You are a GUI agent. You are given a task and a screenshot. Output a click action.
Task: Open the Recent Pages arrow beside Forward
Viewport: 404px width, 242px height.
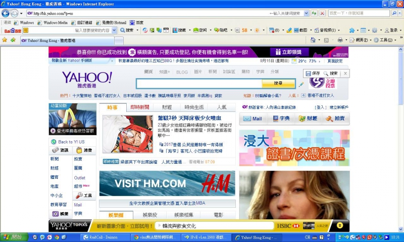coord(21,14)
